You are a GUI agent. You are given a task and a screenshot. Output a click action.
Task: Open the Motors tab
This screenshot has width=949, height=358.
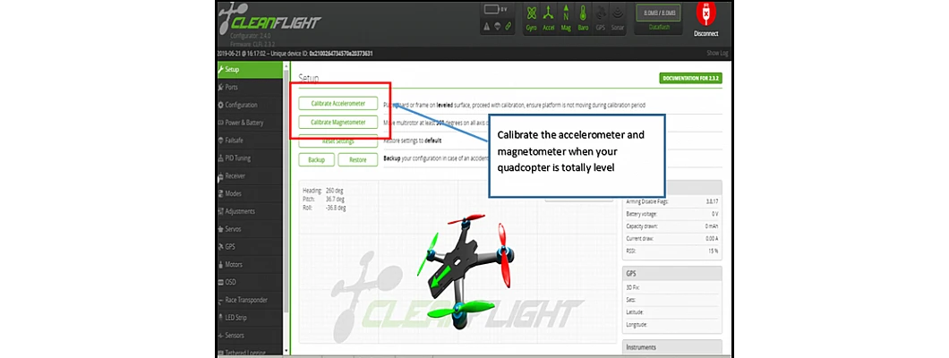tap(250, 264)
